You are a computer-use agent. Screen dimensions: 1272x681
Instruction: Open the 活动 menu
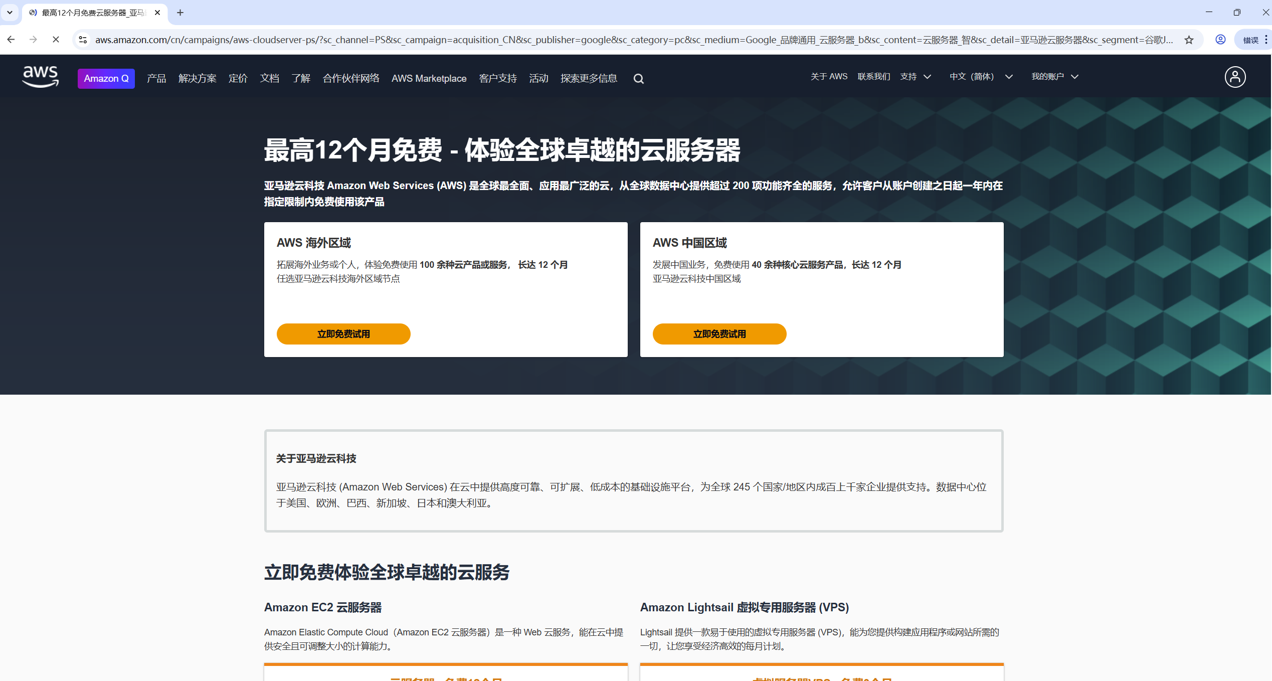point(538,79)
